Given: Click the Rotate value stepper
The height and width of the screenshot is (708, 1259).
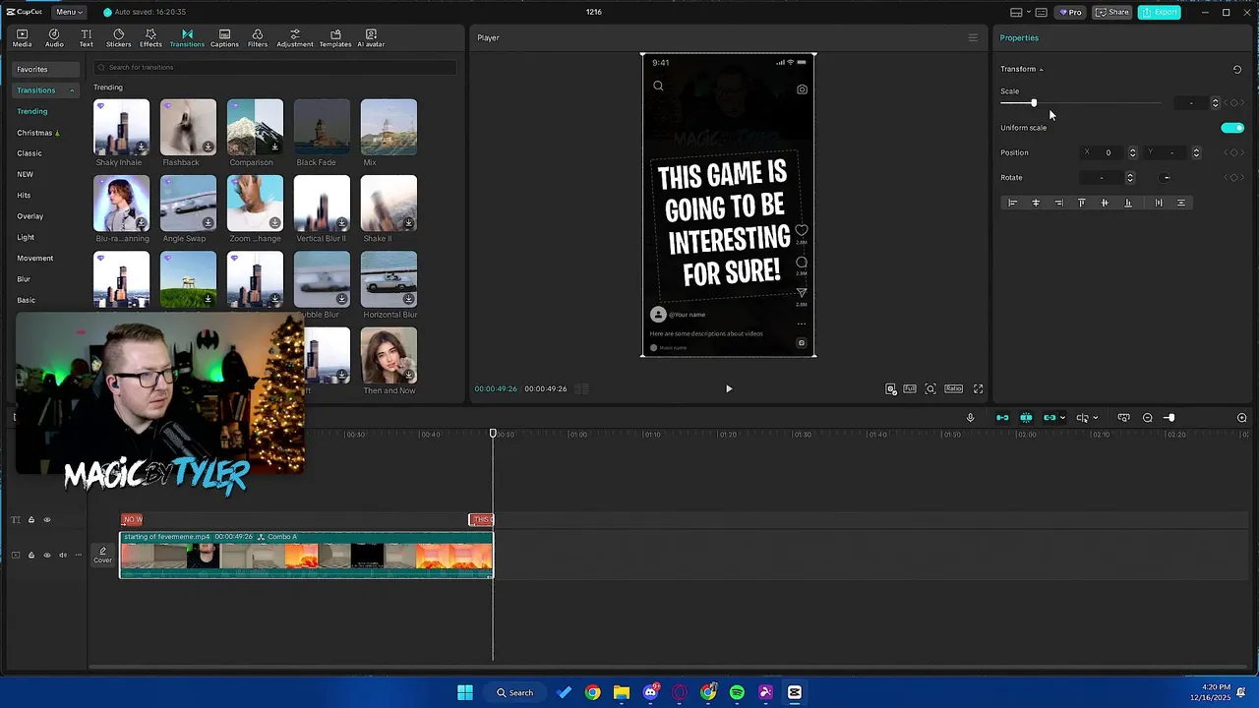Looking at the screenshot, I should coord(1129,178).
